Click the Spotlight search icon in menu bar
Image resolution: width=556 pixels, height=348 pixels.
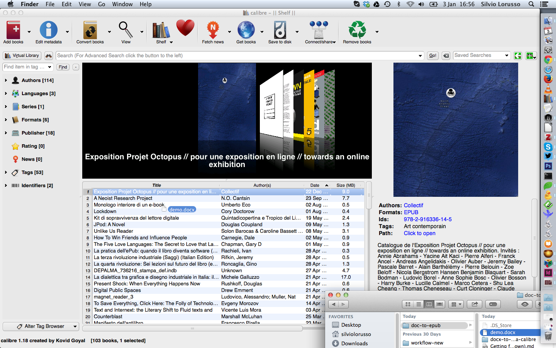pyautogui.click(x=531, y=4)
